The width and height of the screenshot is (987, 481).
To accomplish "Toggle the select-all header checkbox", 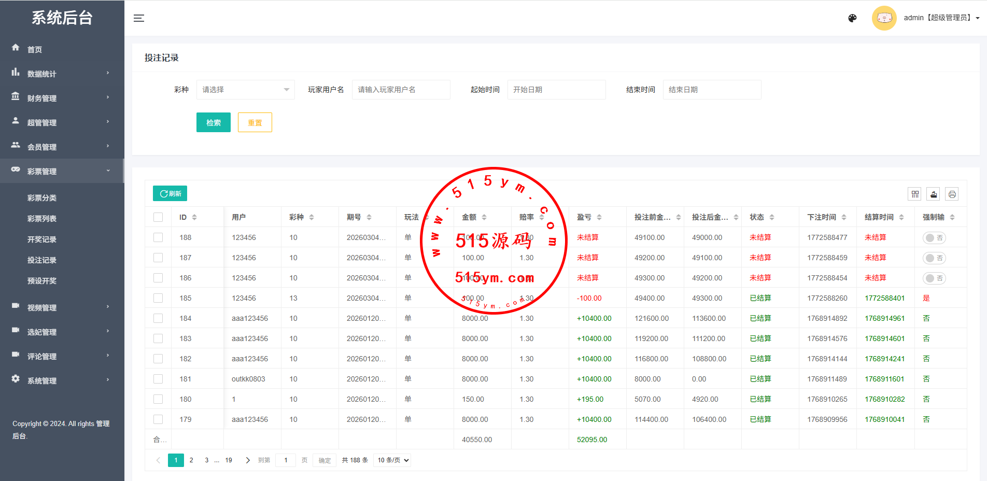I will [158, 217].
